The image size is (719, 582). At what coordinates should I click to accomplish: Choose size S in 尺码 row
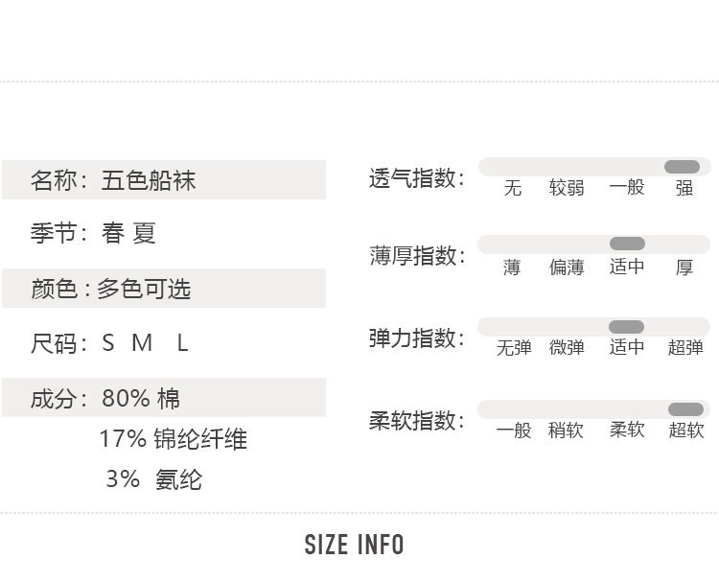pos(108,342)
